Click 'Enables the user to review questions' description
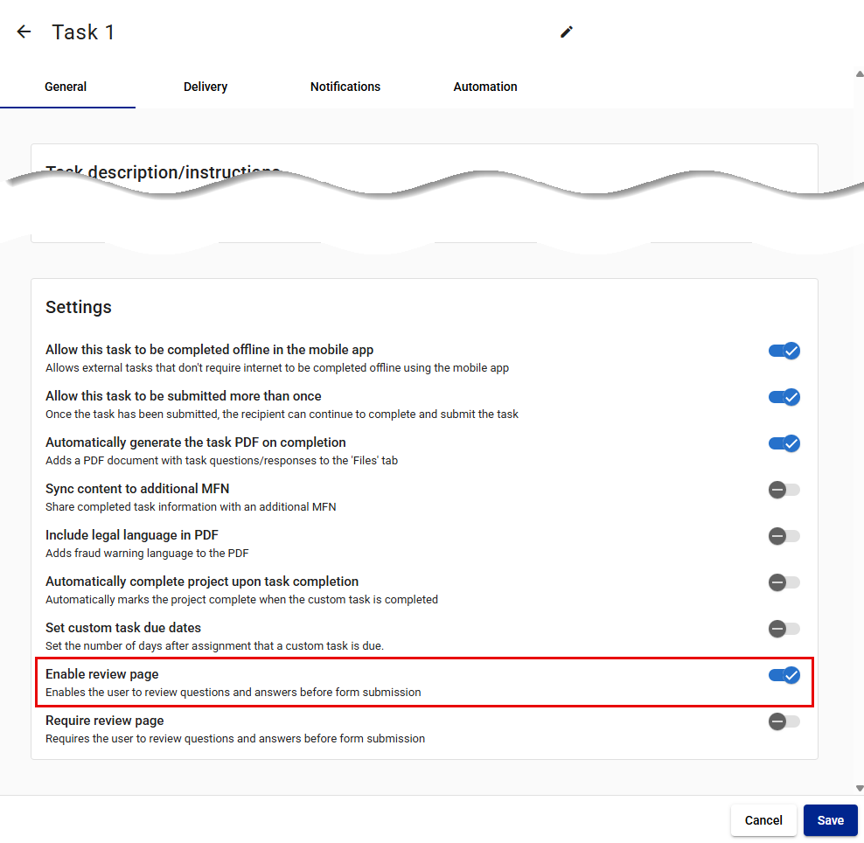864x843 pixels. [233, 692]
